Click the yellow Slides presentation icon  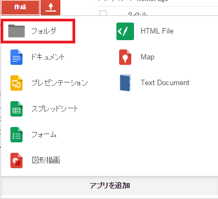click(x=16, y=83)
